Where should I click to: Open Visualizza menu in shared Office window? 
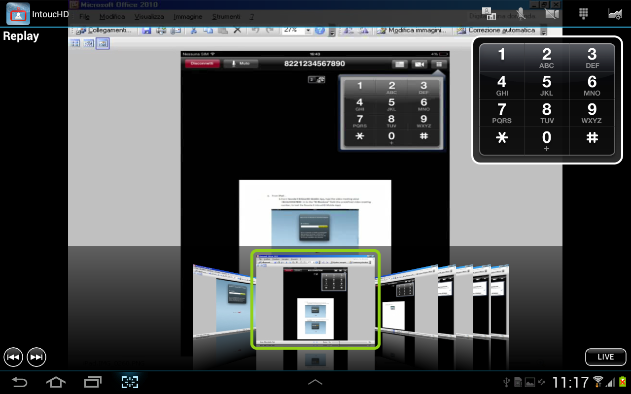coord(149,16)
